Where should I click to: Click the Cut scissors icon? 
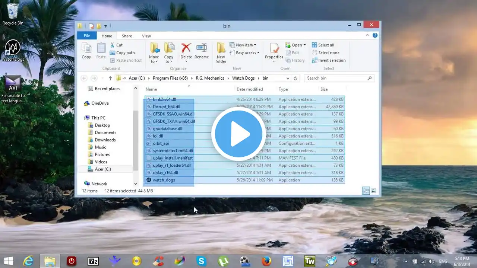113,45
